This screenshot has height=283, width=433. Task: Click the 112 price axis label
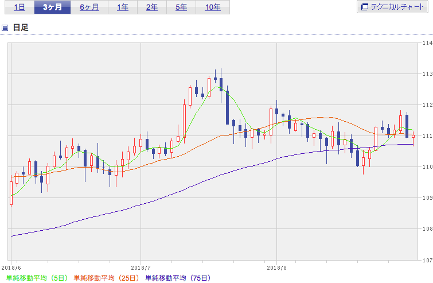click(x=427, y=104)
